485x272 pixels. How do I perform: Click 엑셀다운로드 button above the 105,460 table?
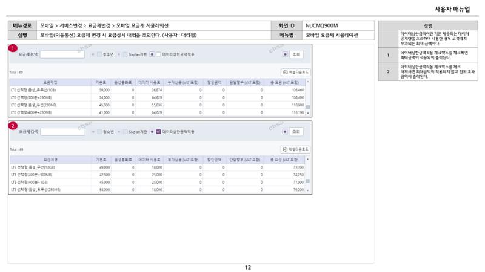pos(295,72)
